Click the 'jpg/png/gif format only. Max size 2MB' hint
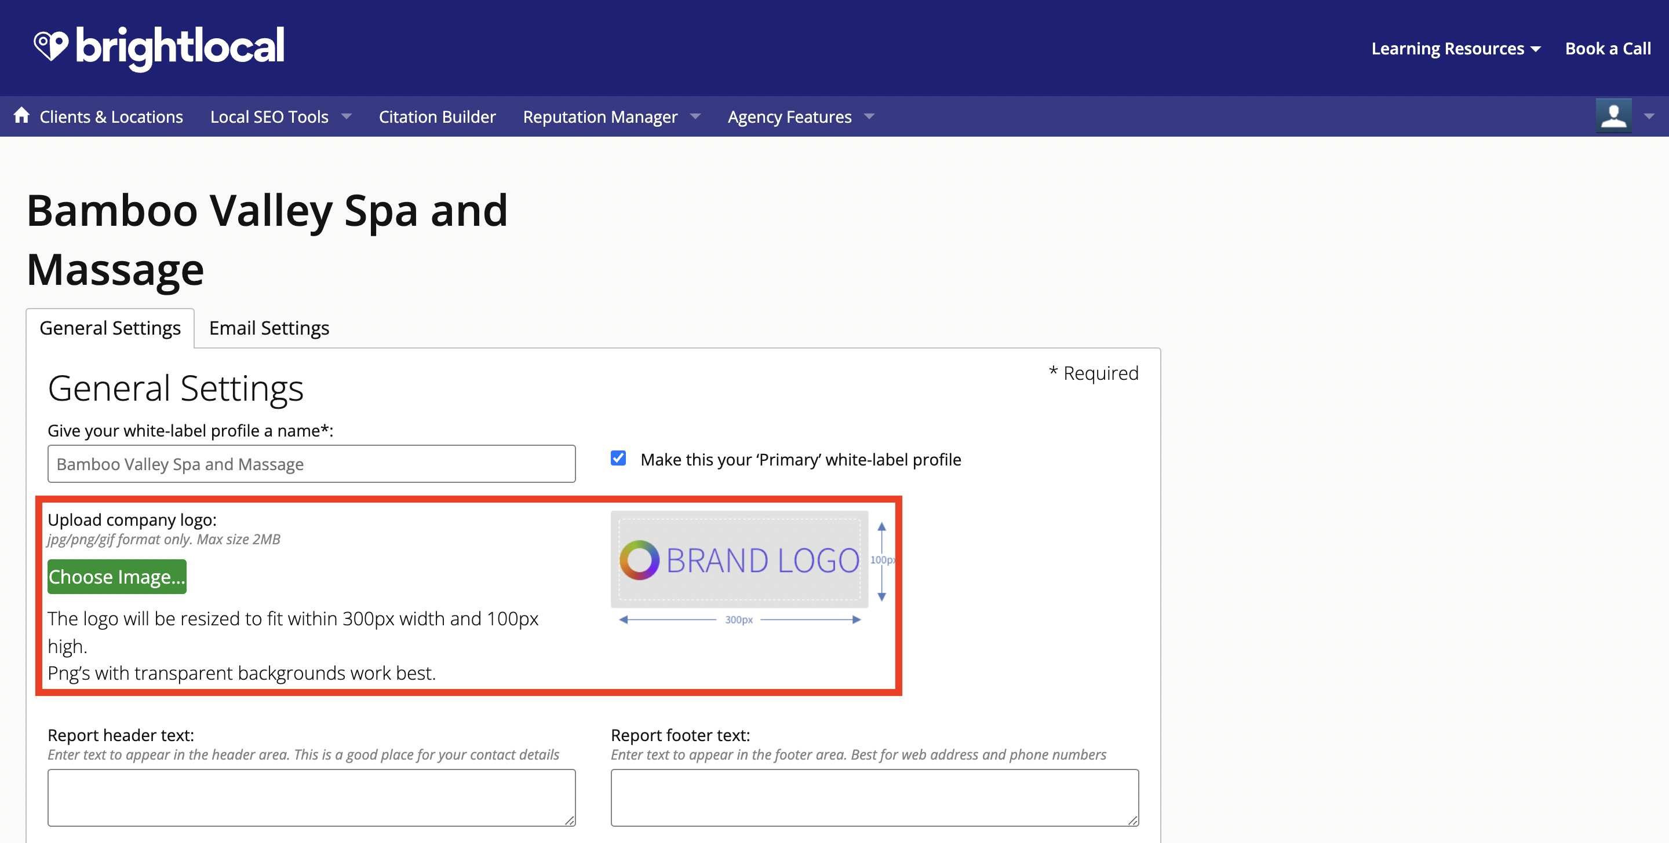 (x=164, y=540)
